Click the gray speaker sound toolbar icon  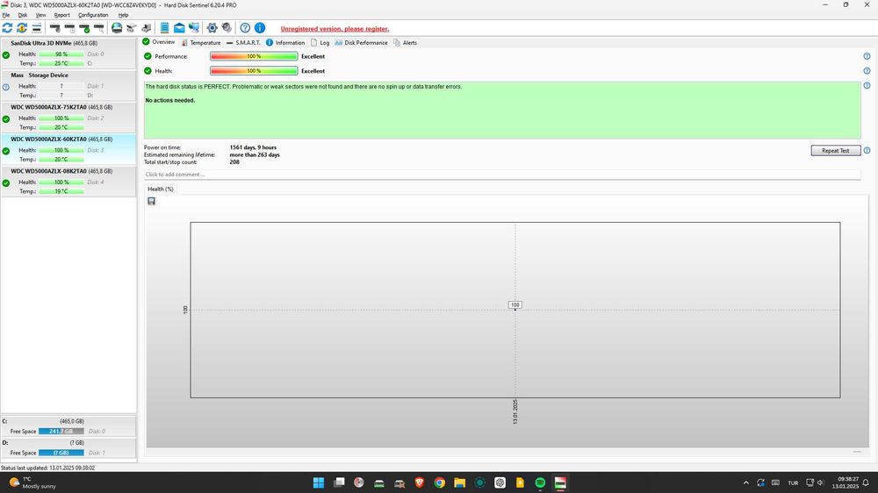[227, 27]
